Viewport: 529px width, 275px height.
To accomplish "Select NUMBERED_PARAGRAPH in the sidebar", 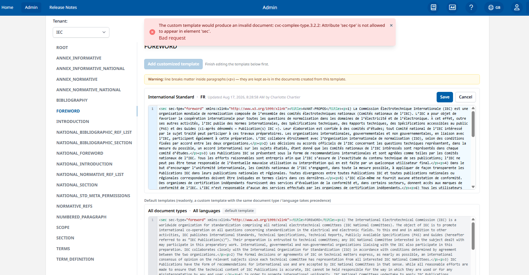I will click(81, 217).
